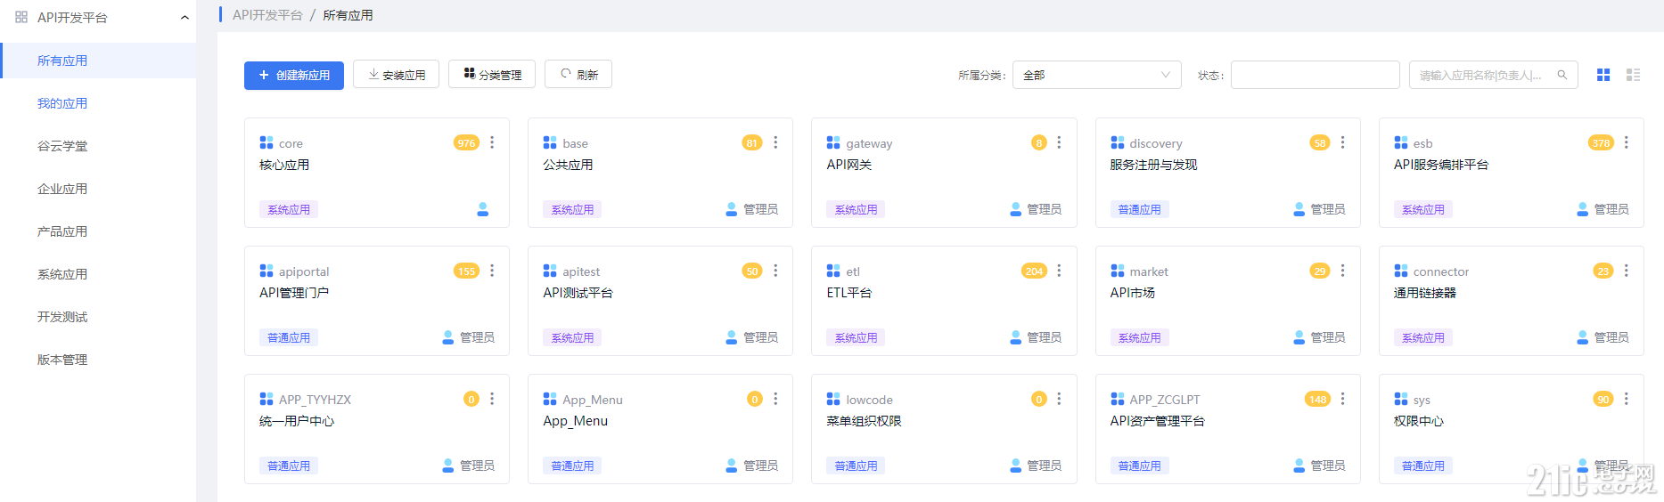Open the APP_ZCGLPT card's three-dot menu
1664x502 pixels.
click(x=1343, y=399)
